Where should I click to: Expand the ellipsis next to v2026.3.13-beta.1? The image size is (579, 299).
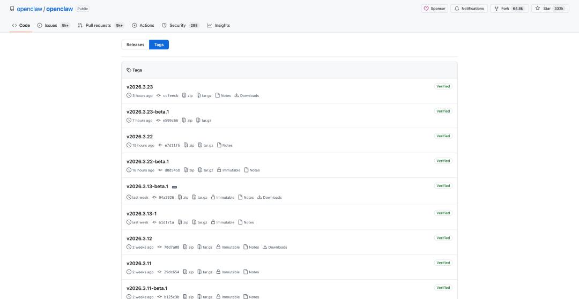175,187
